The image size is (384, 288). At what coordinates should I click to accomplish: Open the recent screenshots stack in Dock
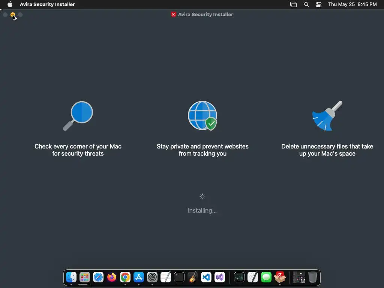(299, 277)
